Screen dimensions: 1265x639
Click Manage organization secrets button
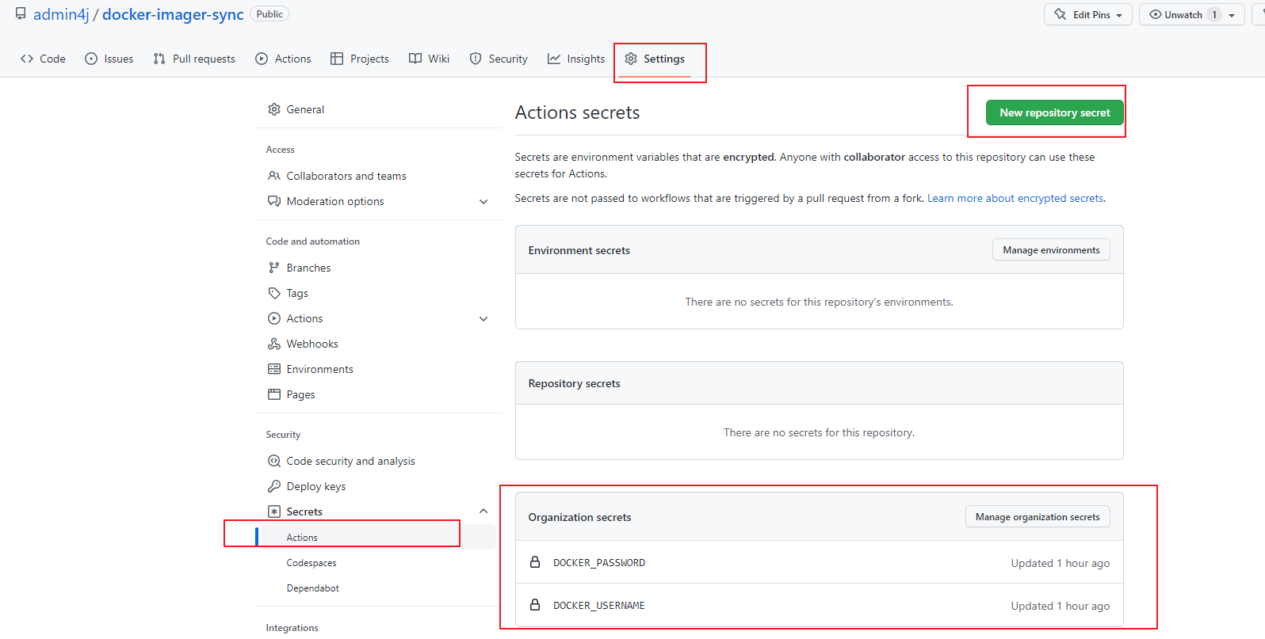tap(1038, 517)
